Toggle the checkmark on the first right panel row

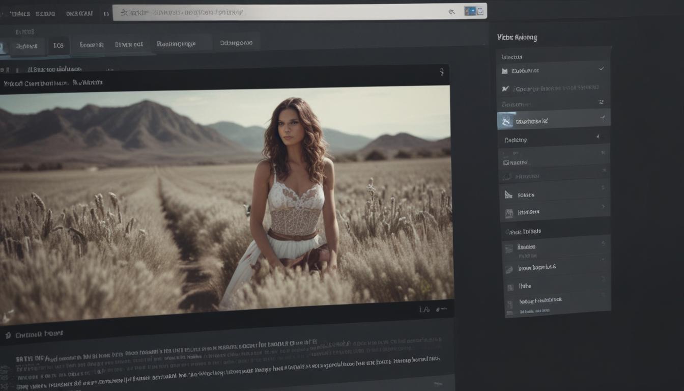[601, 68]
